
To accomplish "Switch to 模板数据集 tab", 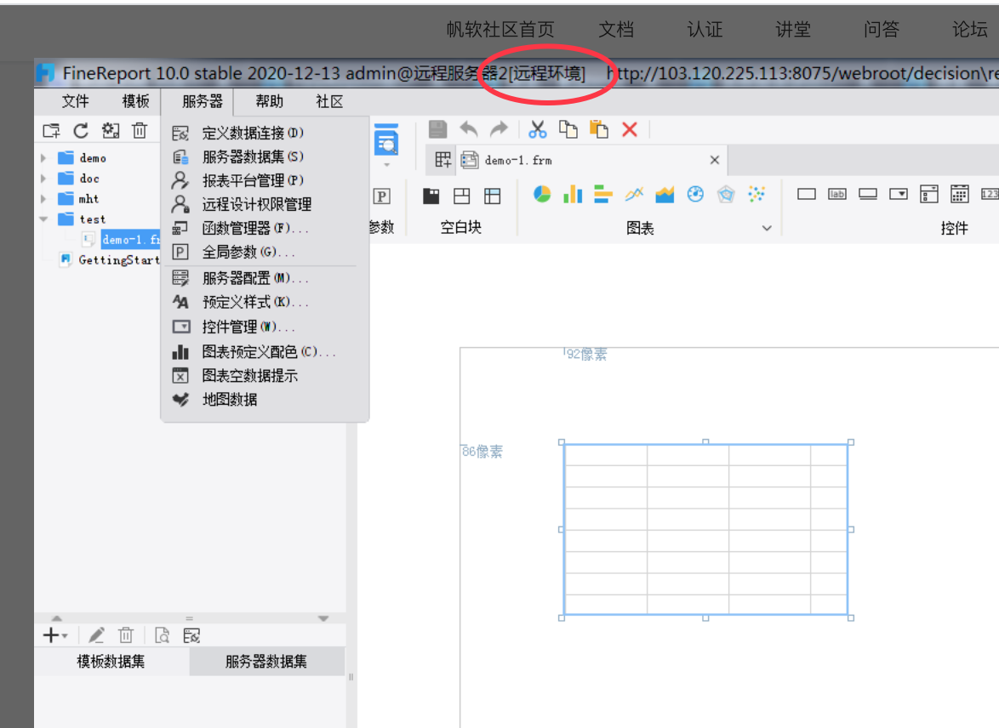I will click(111, 661).
